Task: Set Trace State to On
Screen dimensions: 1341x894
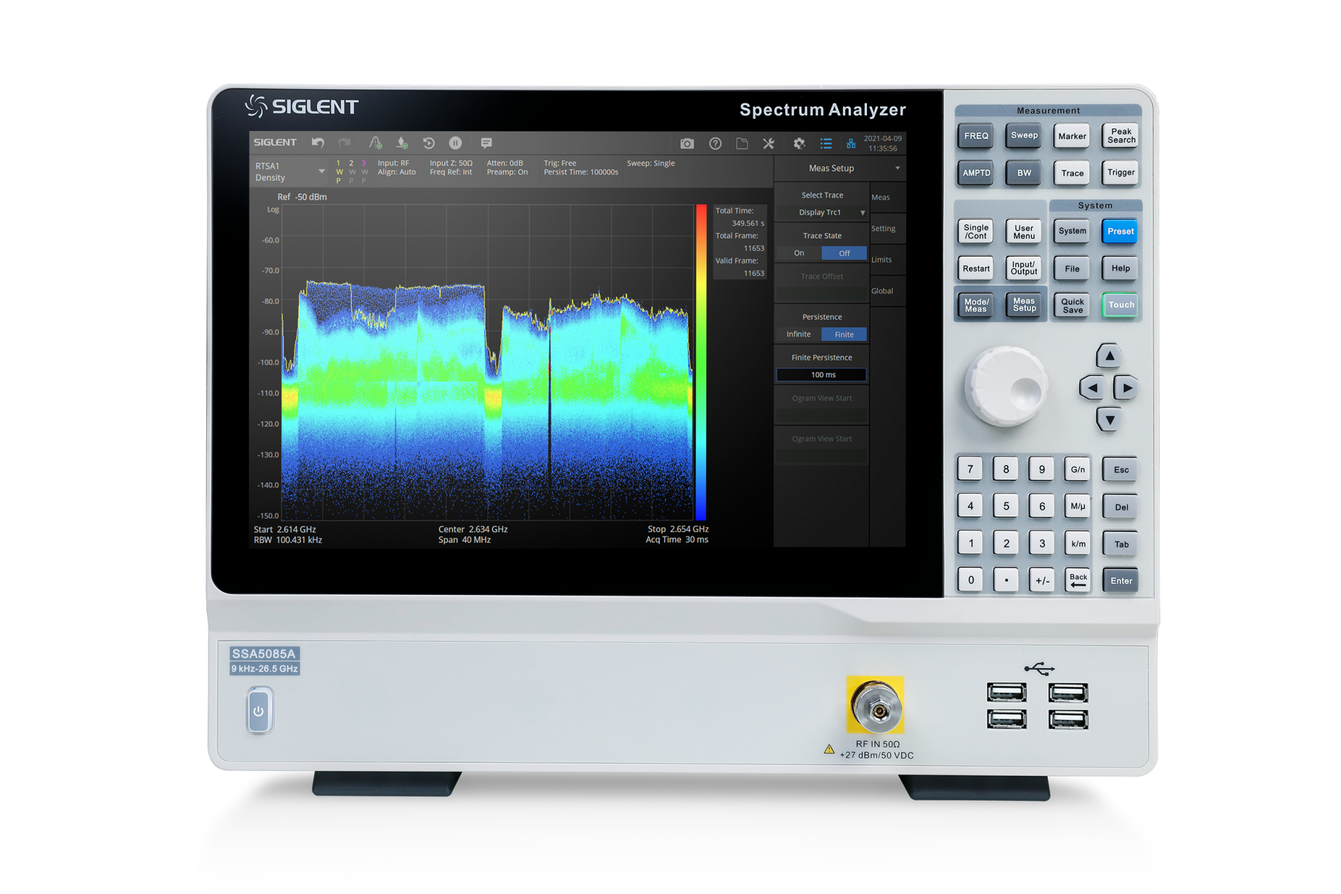Action: 799,253
